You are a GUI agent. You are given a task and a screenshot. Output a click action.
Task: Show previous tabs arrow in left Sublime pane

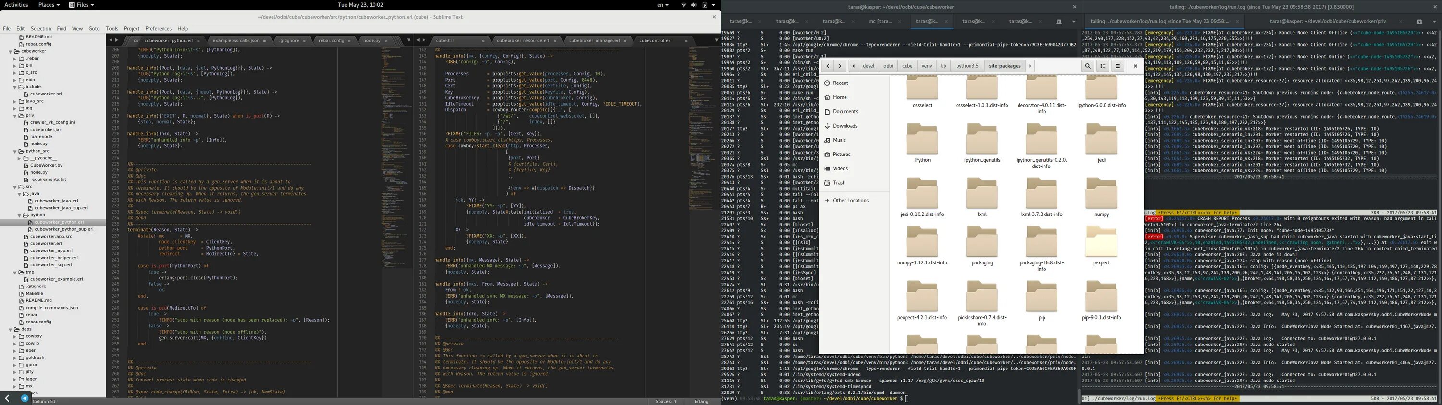[110, 40]
